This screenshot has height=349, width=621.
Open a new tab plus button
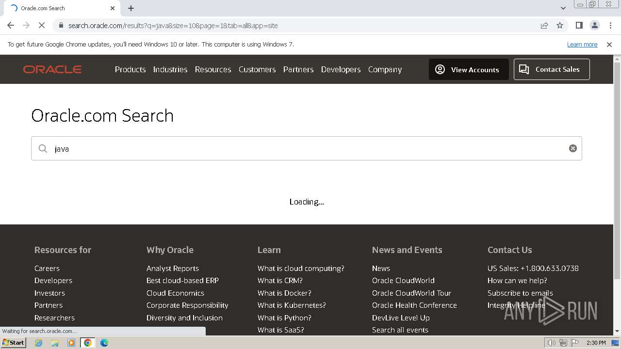pyautogui.click(x=131, y=8)
